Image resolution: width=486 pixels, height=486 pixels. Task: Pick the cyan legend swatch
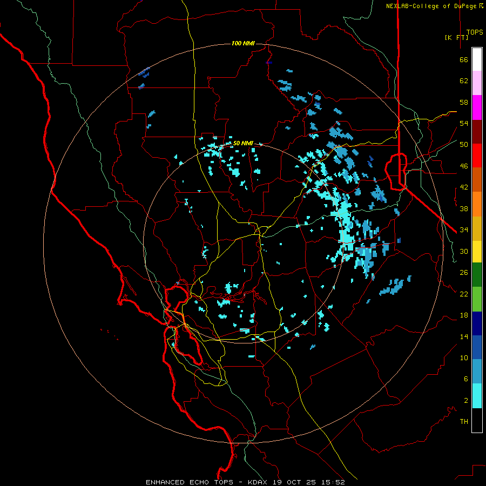coord(477,396)
